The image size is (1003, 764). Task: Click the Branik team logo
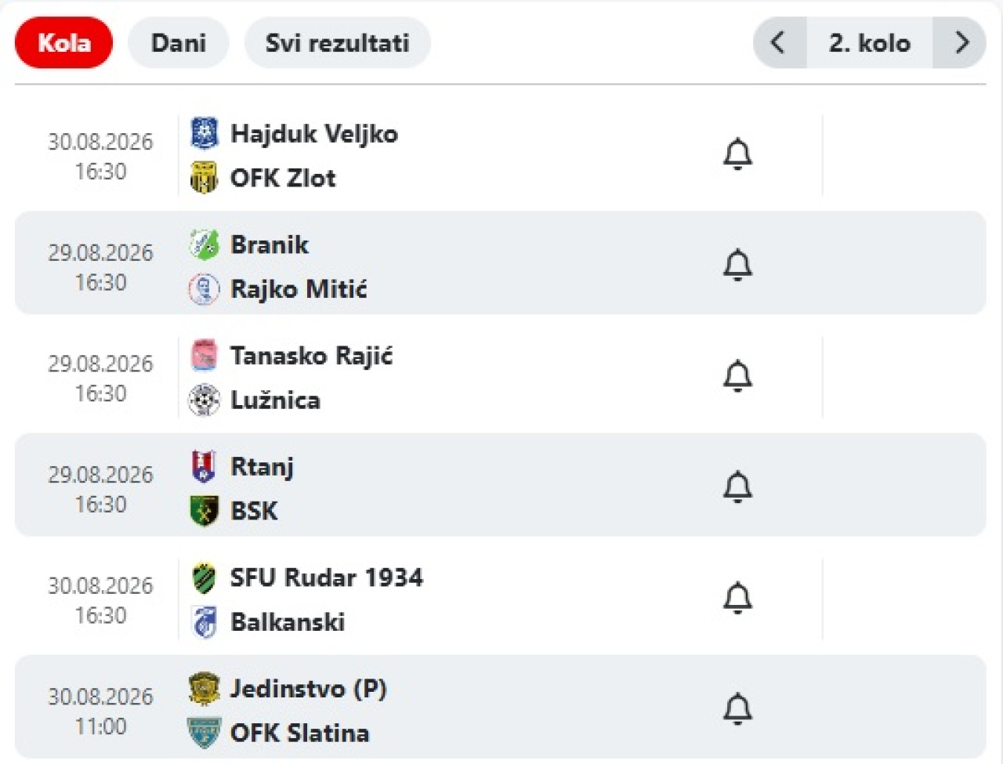[x=205, y=244]
